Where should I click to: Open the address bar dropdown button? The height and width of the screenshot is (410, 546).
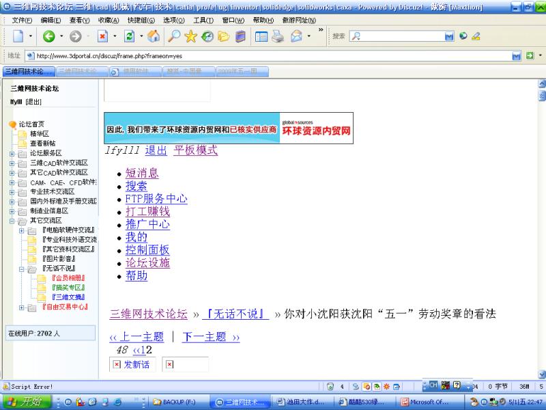click(517, 56)
